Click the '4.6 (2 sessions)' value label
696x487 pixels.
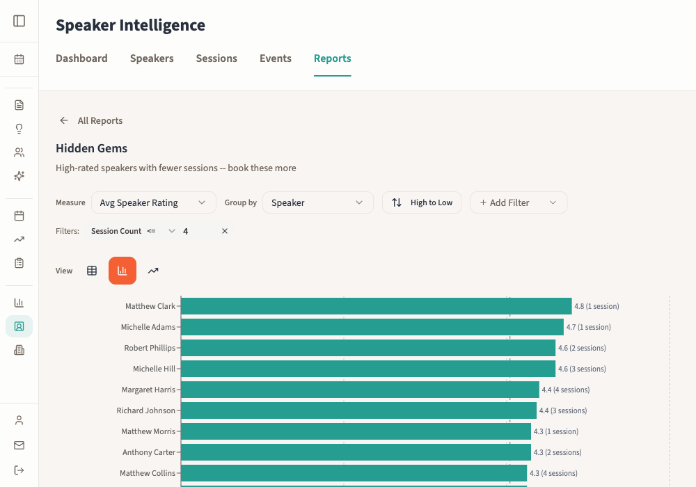582,348
